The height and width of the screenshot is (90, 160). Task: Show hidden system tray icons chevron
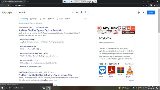click(131, 88)
